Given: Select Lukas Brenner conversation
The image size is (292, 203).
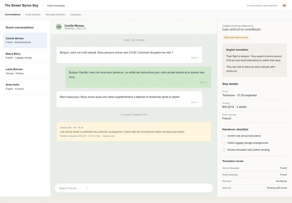Looking at the screenshot, I should pos(25,71).
